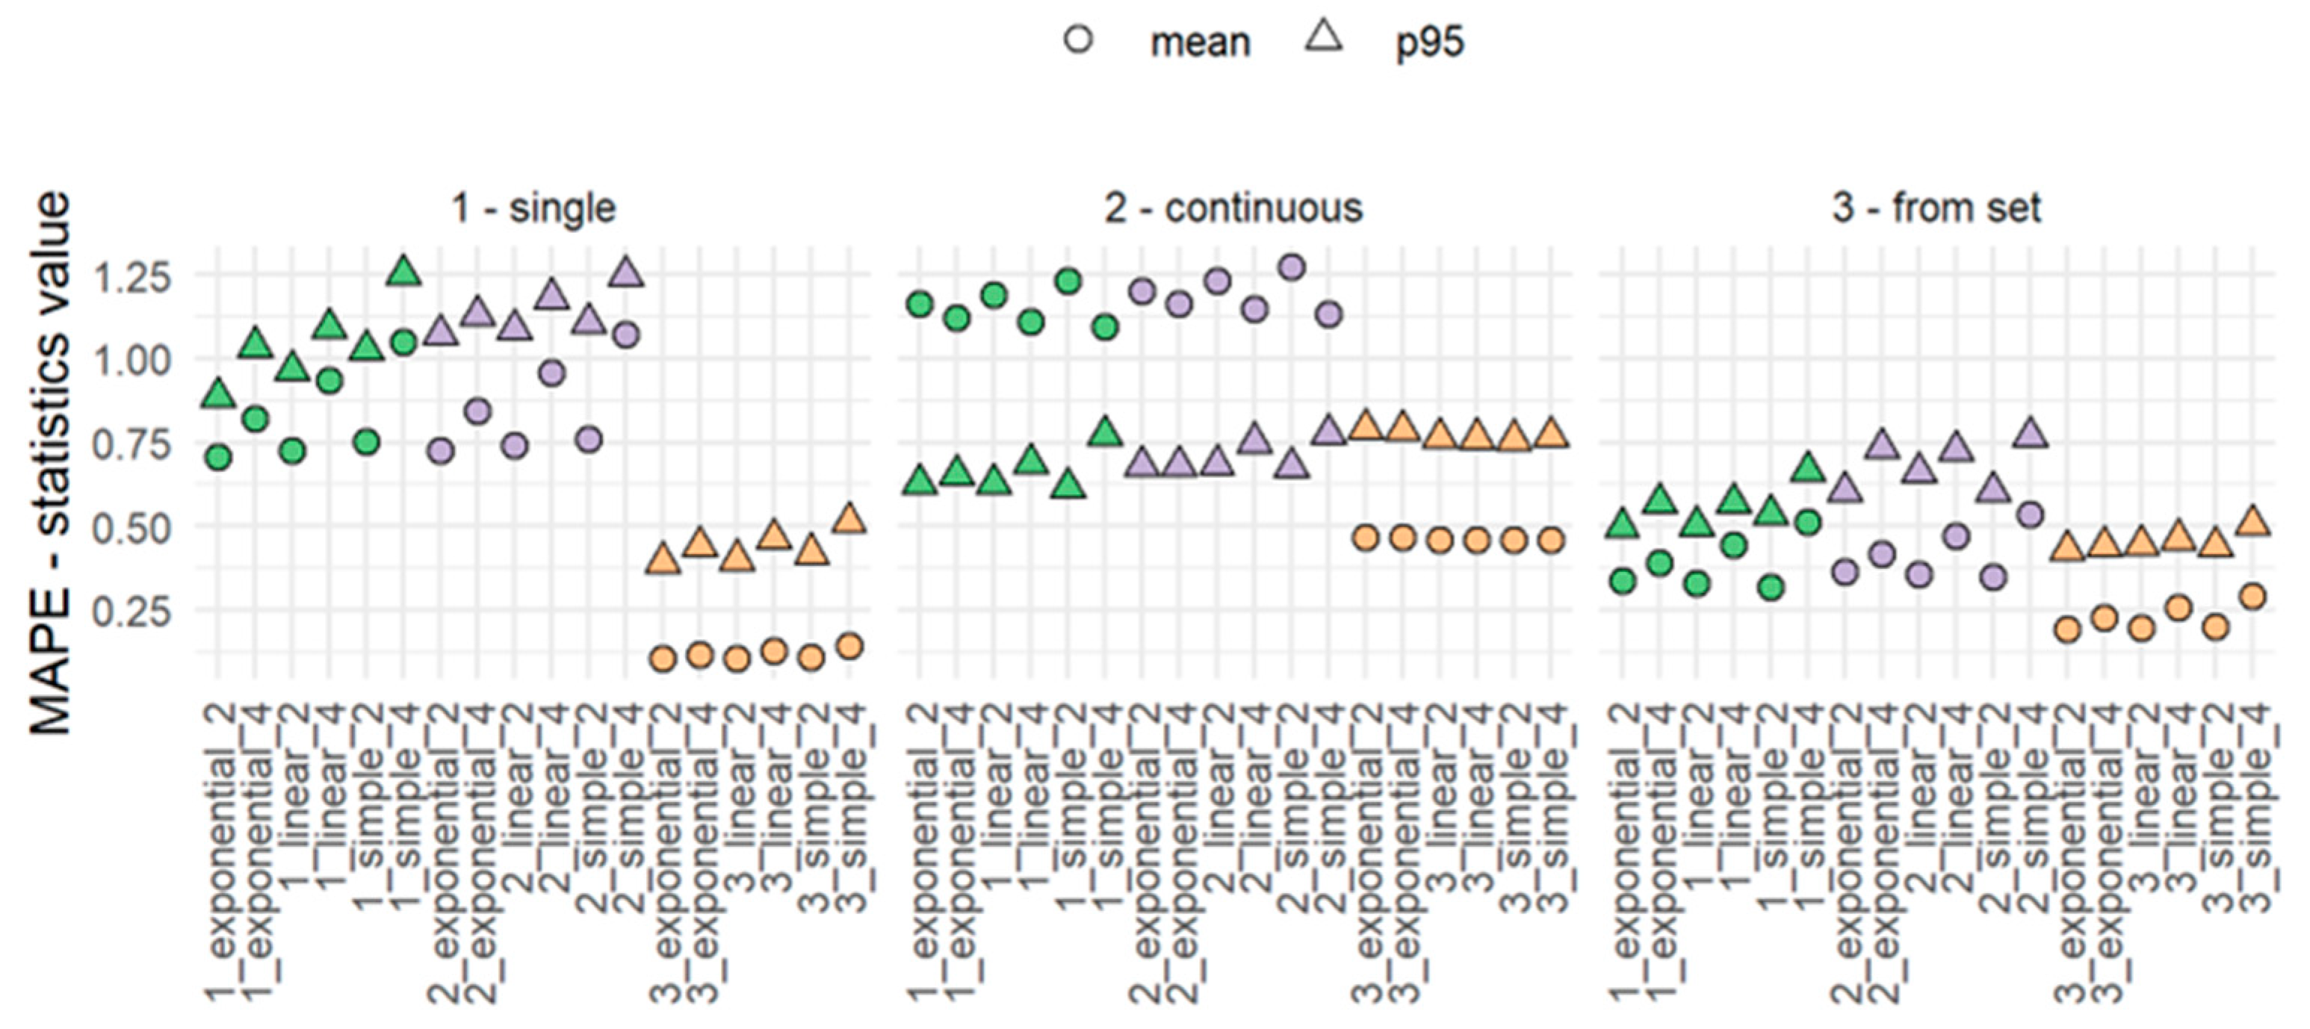Click the "1 - single" panel title
Screen dimensions: 2310x1029
click(533, 208)
